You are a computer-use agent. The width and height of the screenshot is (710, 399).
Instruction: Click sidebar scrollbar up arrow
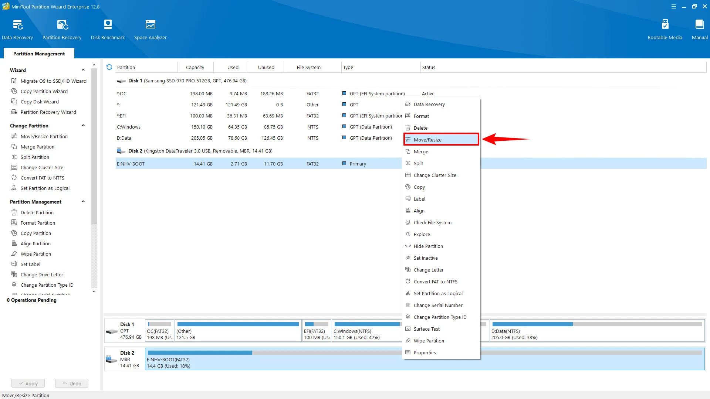tap(94, 65)
